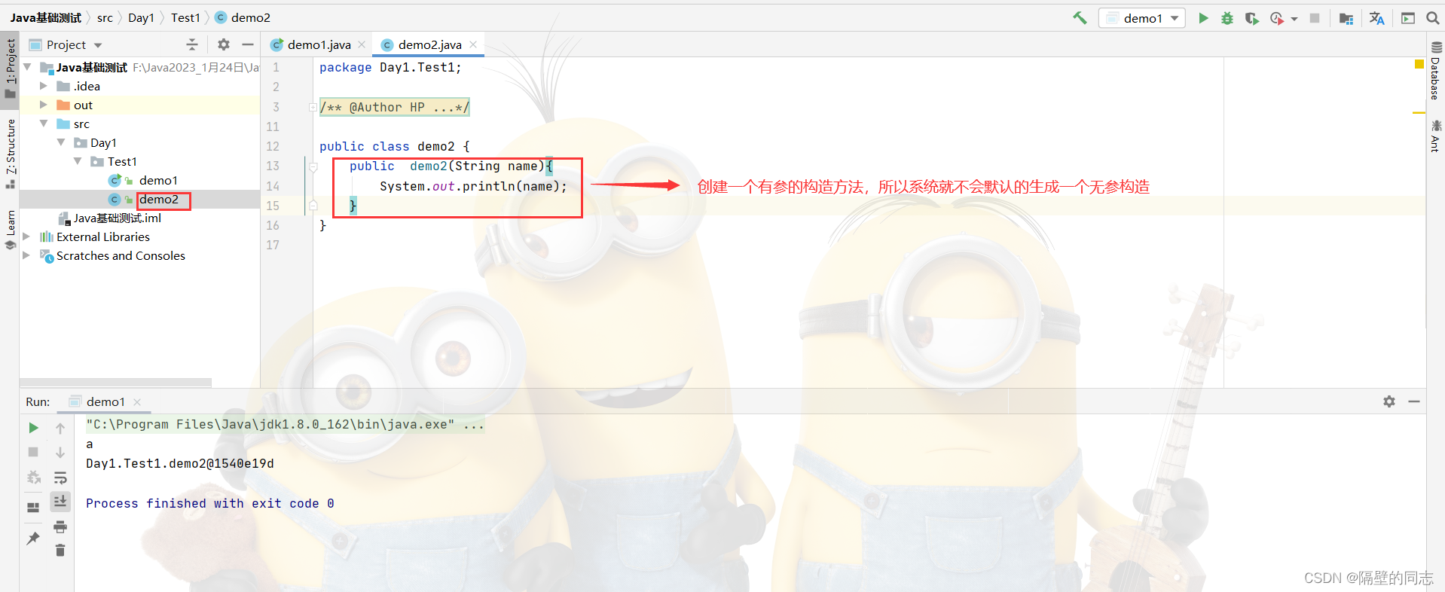
Task: Click Print icon in Run panel
Action: pos(60,526)
